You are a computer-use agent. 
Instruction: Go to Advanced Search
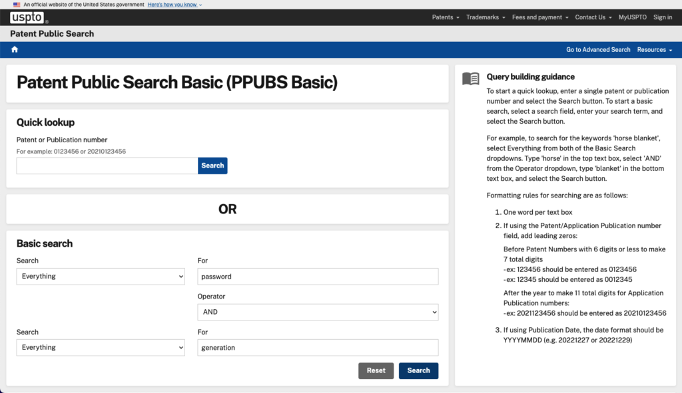point(598,50)
